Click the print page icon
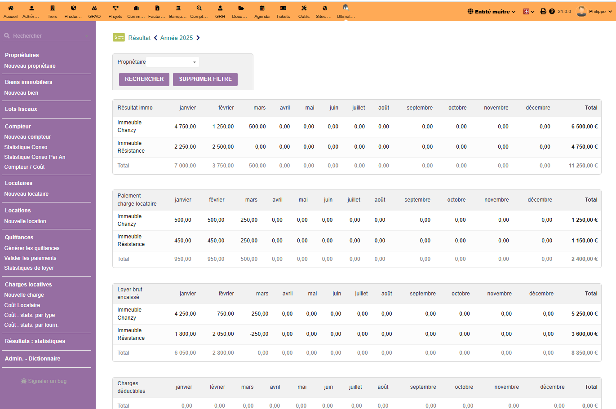Viewport: 616px width, 409px height. (543, 12)
